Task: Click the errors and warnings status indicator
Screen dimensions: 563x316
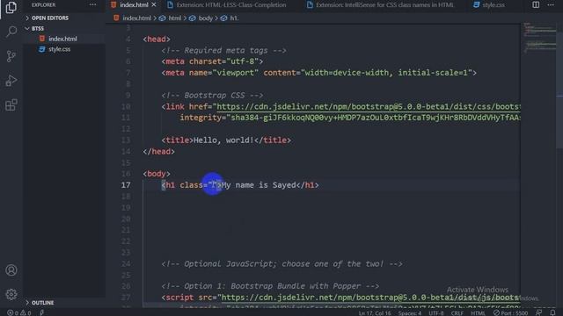Action: click(x=19, y=312)
